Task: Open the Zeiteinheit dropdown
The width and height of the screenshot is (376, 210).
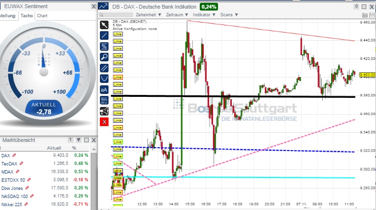Action: 148,15
